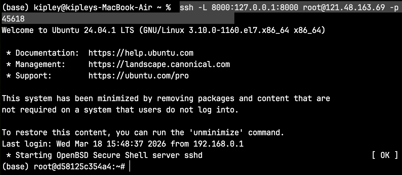Screen dimensions: 402x175
Task: Click the 'Starting OpenBSD Secure Shell server' line
Action: [109, 155]
